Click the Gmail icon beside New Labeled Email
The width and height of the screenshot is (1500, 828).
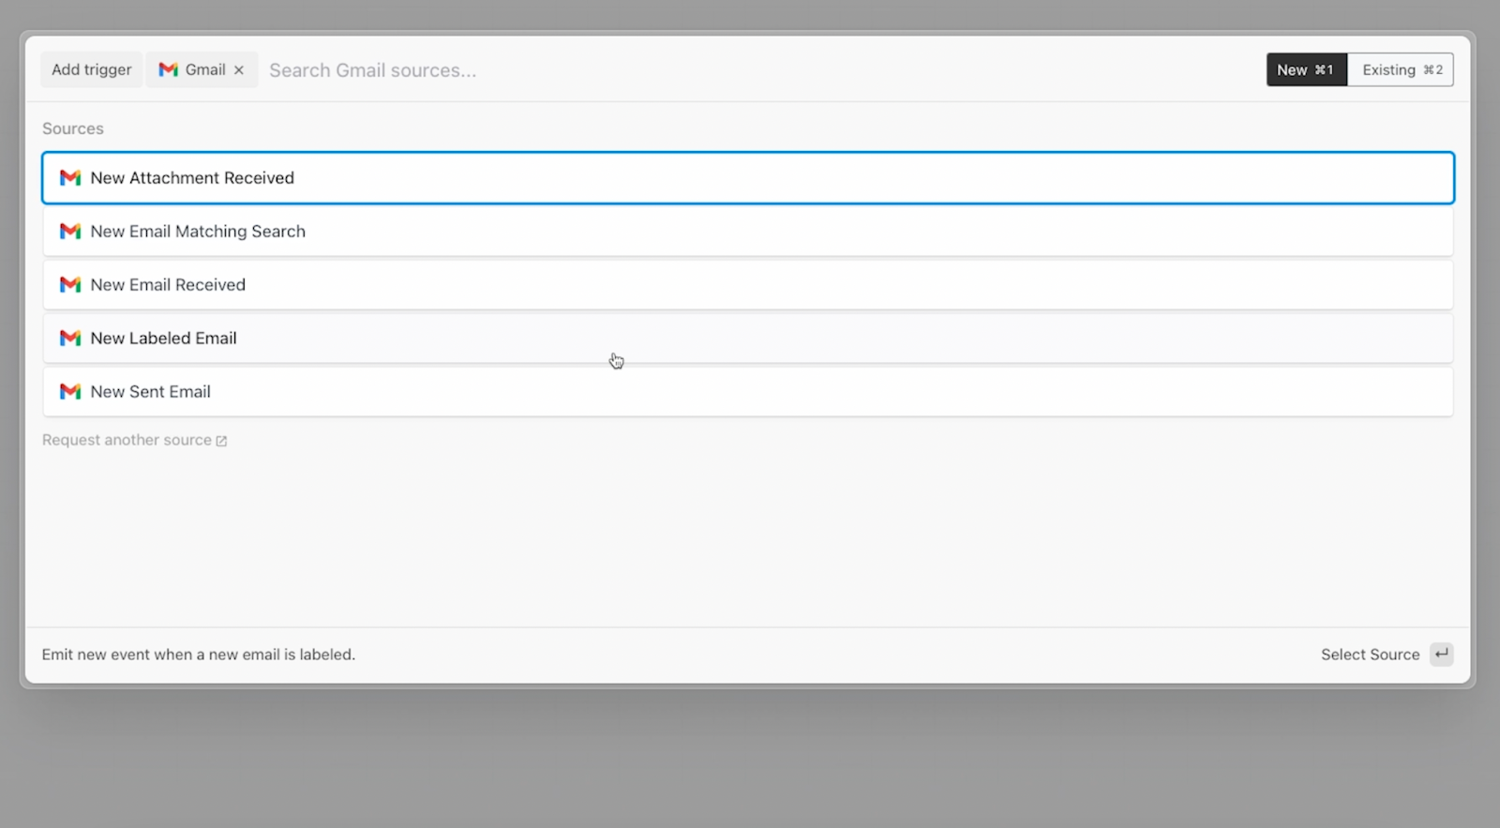coord(70,339)
